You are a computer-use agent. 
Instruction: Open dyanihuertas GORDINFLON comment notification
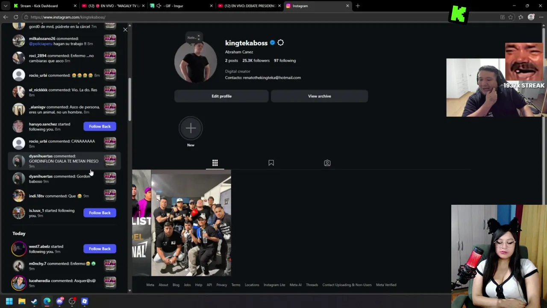tap(64, 160)
